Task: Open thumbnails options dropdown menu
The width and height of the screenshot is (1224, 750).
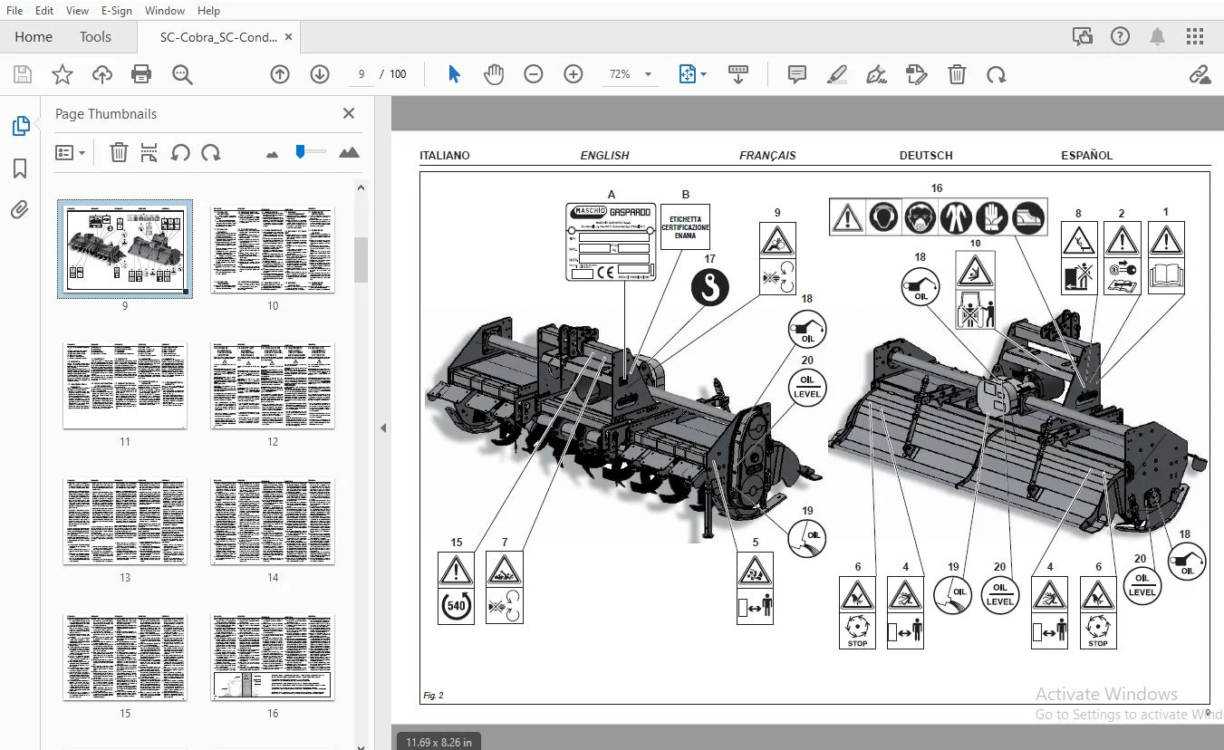Action: (70, 152)
